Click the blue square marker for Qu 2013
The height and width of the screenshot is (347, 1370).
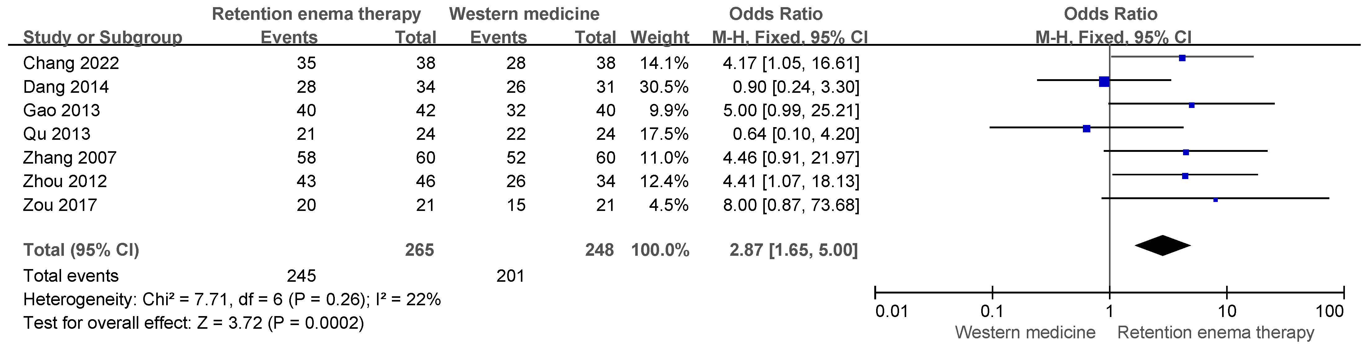tap(1087, 128)
